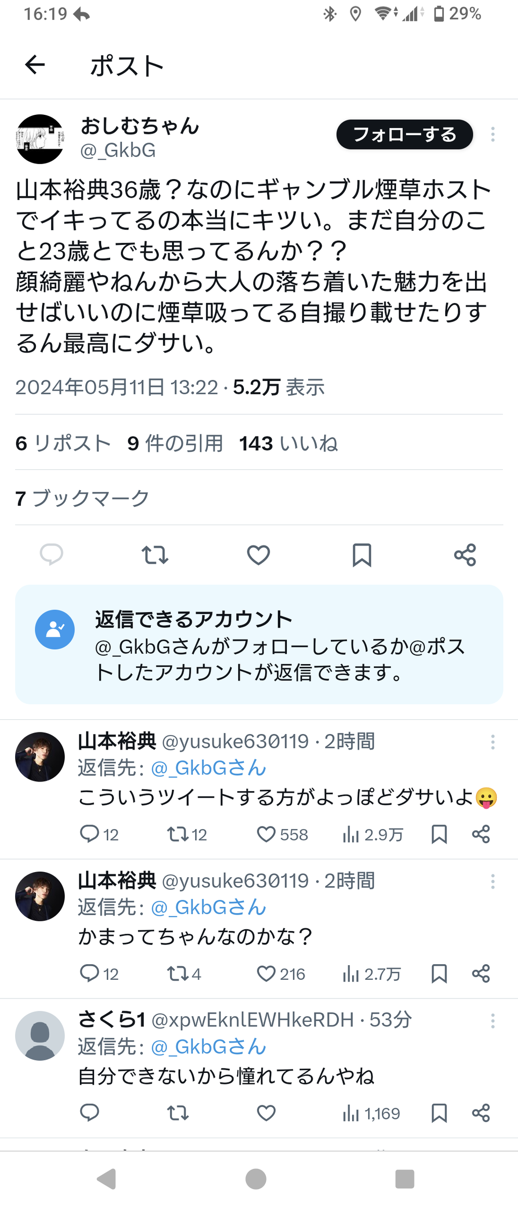Open more options on さくら1 reply
This screenshot has width=518, height=1210.
click(x=493, y=1020)
